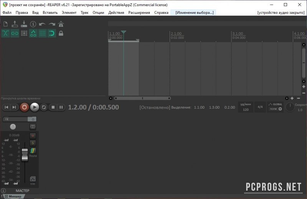Mute the master track with M button

coord(33,135)
